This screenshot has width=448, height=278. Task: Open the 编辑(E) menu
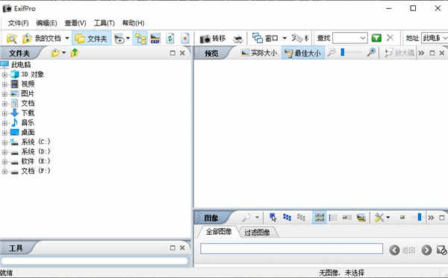tap(46, 23)
